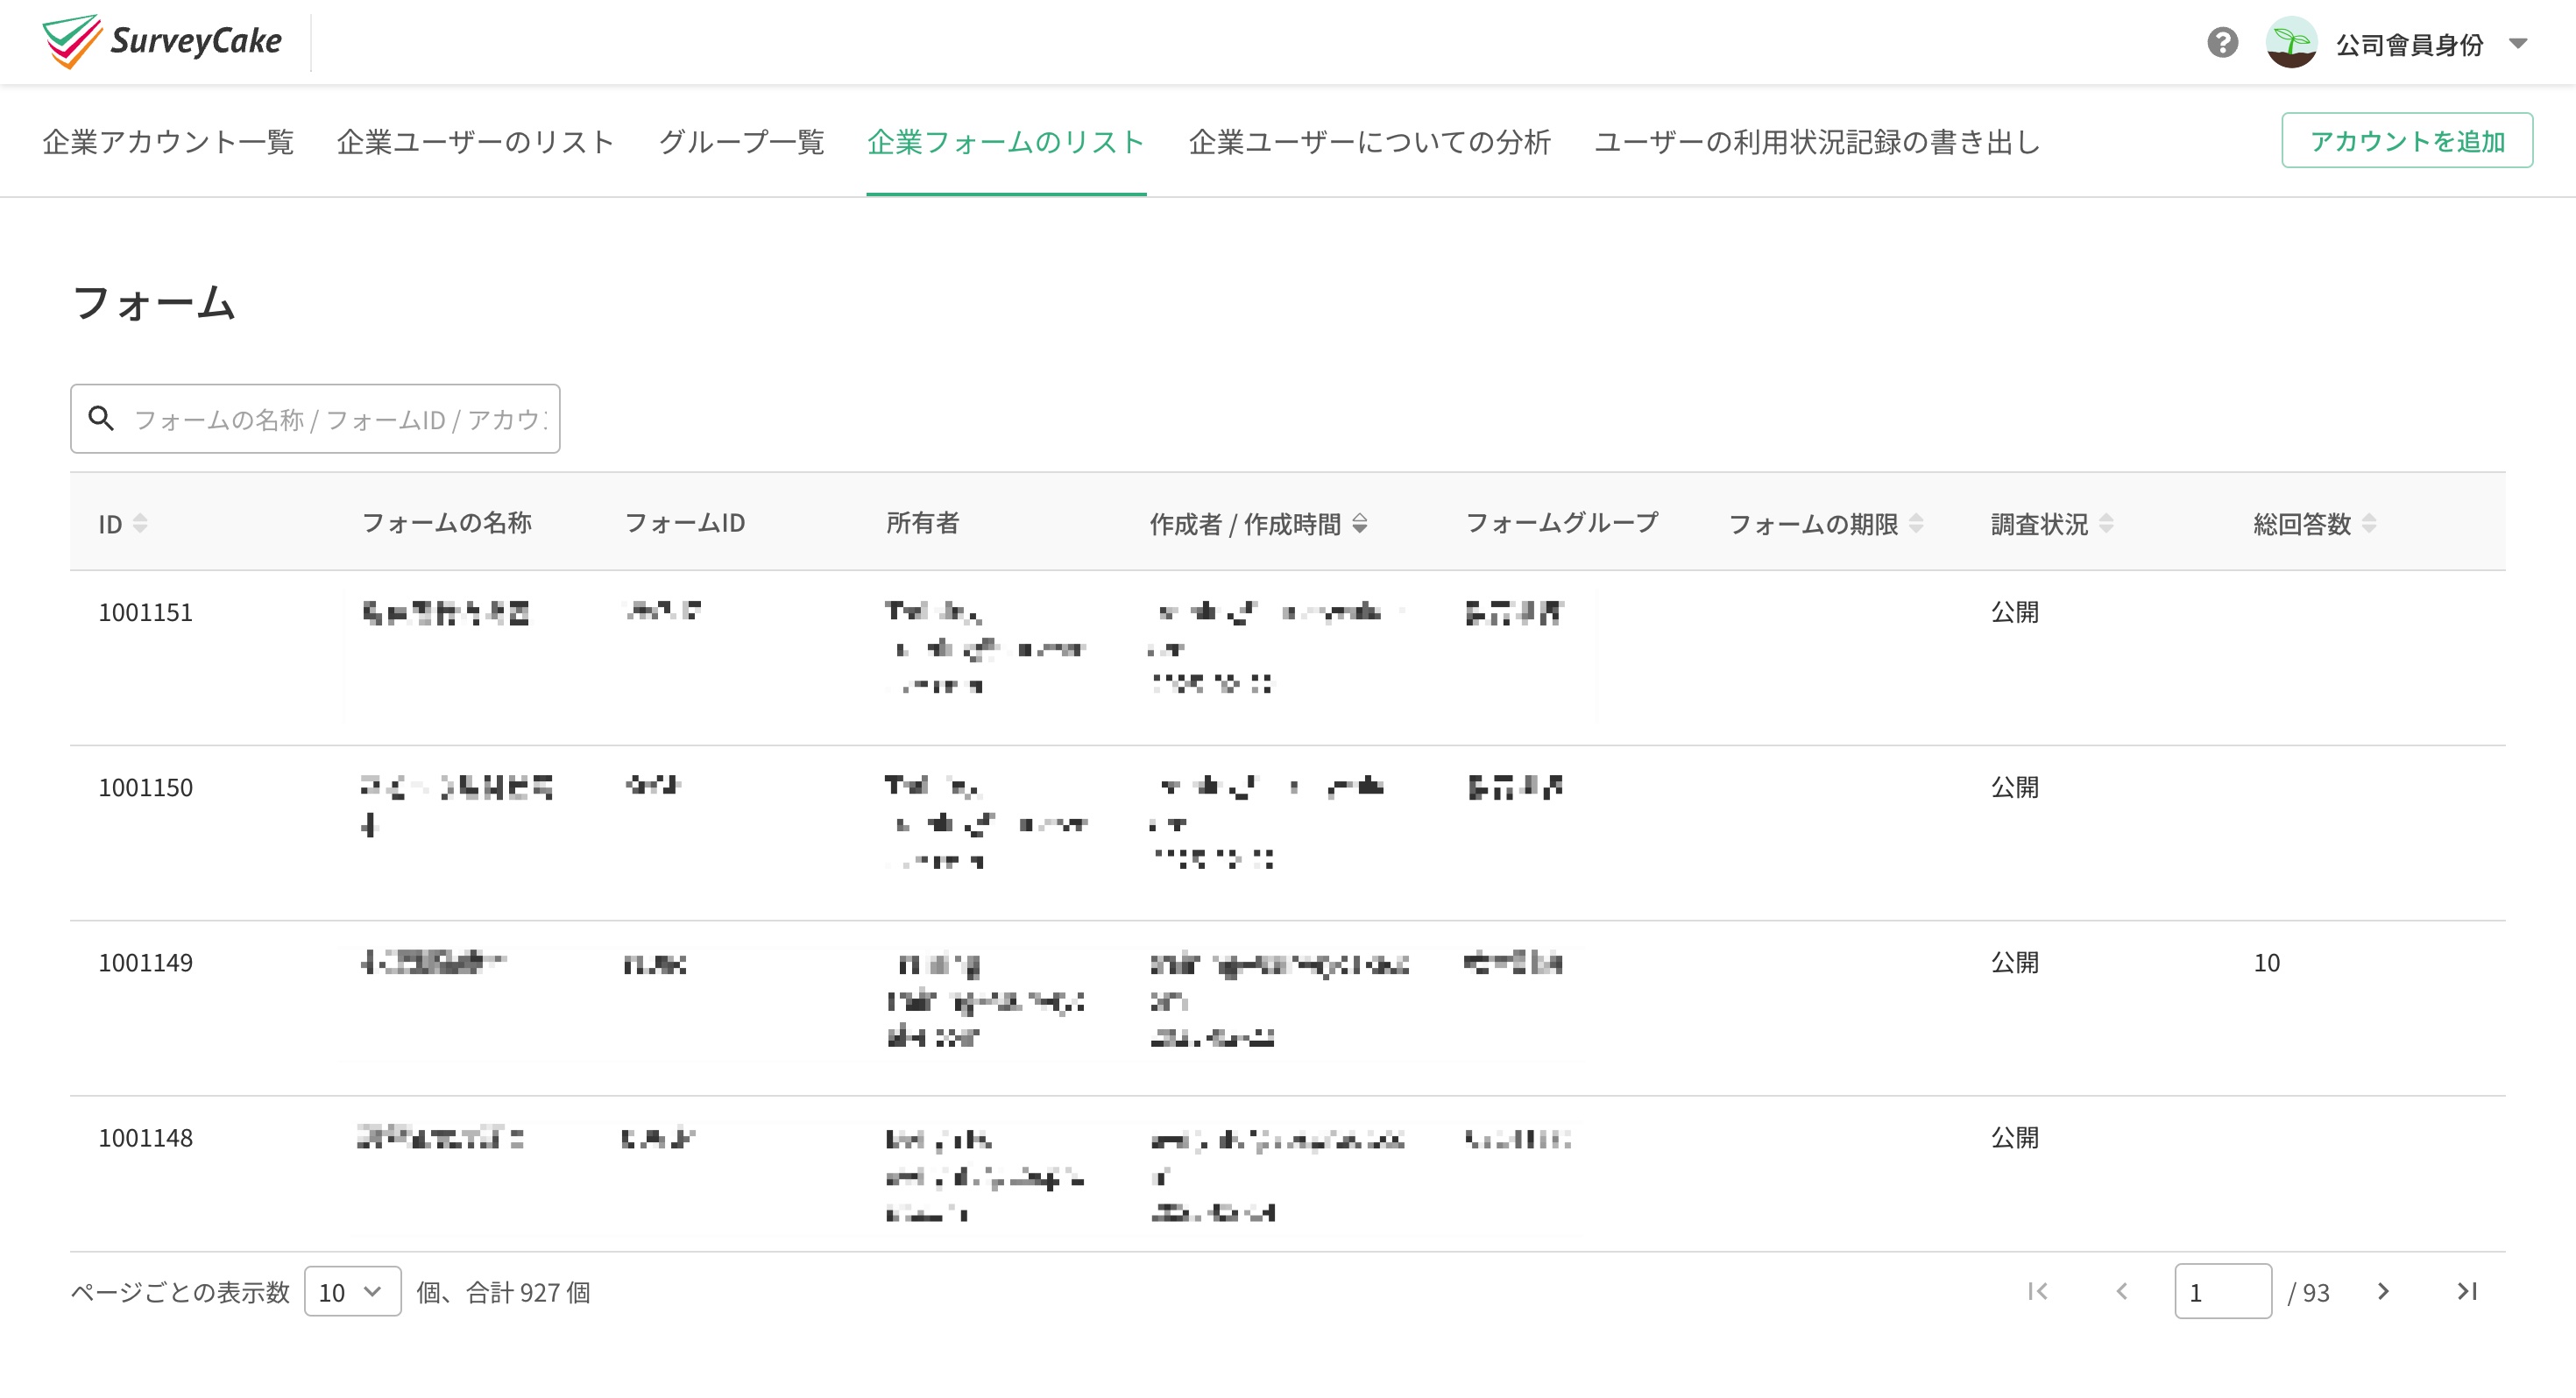Expand the 公司會員身份 account dropdown arrow
Image resolution: width=2576 pixels, height=1398 pixels.
click(2518, 44)
